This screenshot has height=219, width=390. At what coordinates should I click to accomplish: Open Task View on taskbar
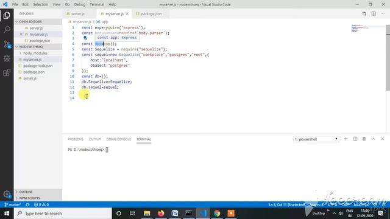point(132,214)
